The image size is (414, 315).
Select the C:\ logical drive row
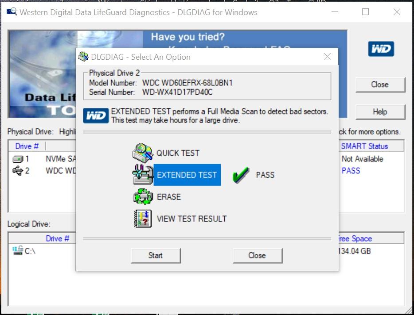pyautogui.click(x=206, y=251)
